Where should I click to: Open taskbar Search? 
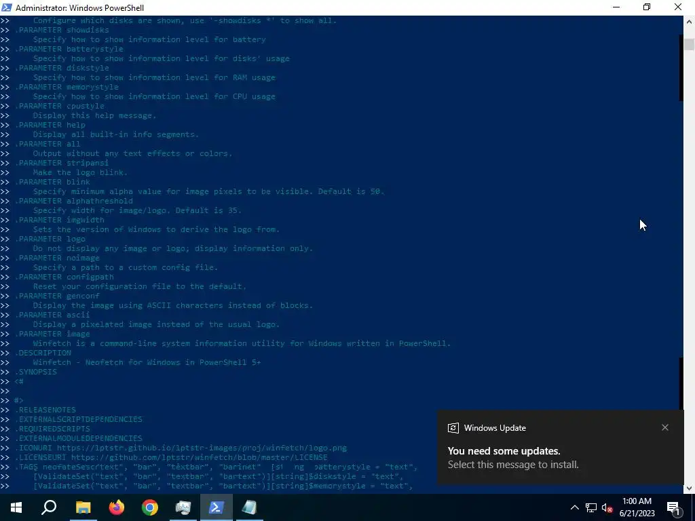click(x=49, y=507)
